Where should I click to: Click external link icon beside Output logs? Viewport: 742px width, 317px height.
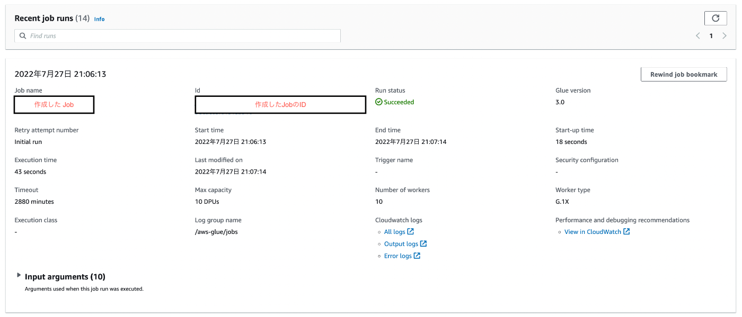tap(423, 244)
